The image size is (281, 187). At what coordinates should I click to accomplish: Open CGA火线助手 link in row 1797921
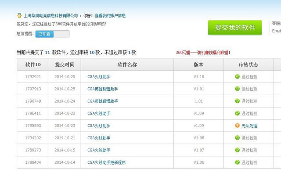coord(99,77)
